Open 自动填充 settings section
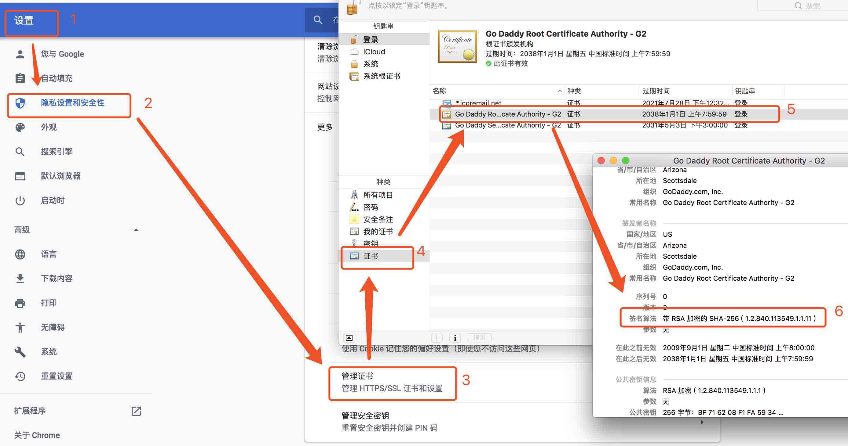The height and width of the screenshot is (446, 848). 57,78
